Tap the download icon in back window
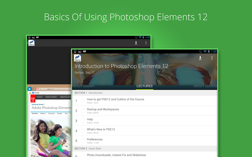The width and height of the screenshot is (252, 157). tap(136, 43)
